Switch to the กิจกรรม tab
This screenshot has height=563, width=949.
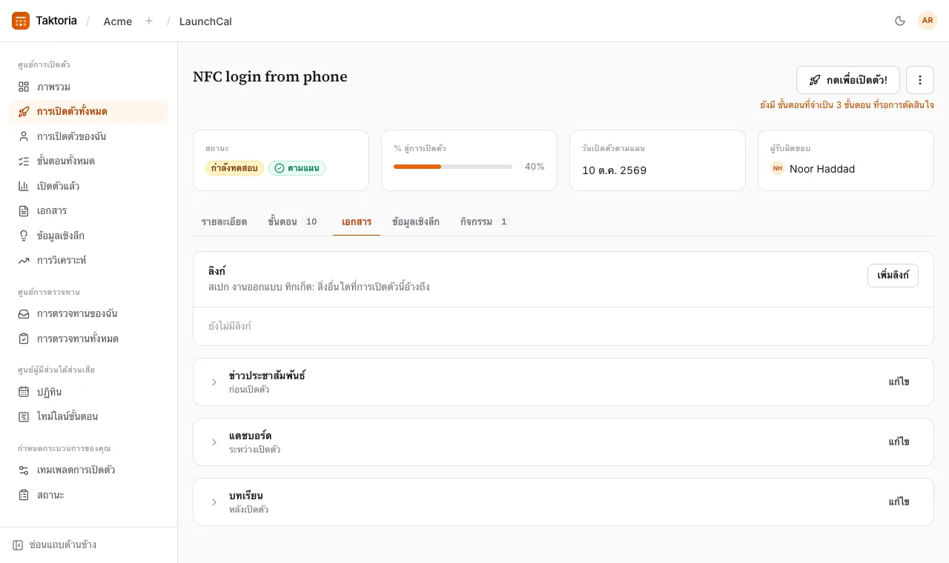(485, 221)
